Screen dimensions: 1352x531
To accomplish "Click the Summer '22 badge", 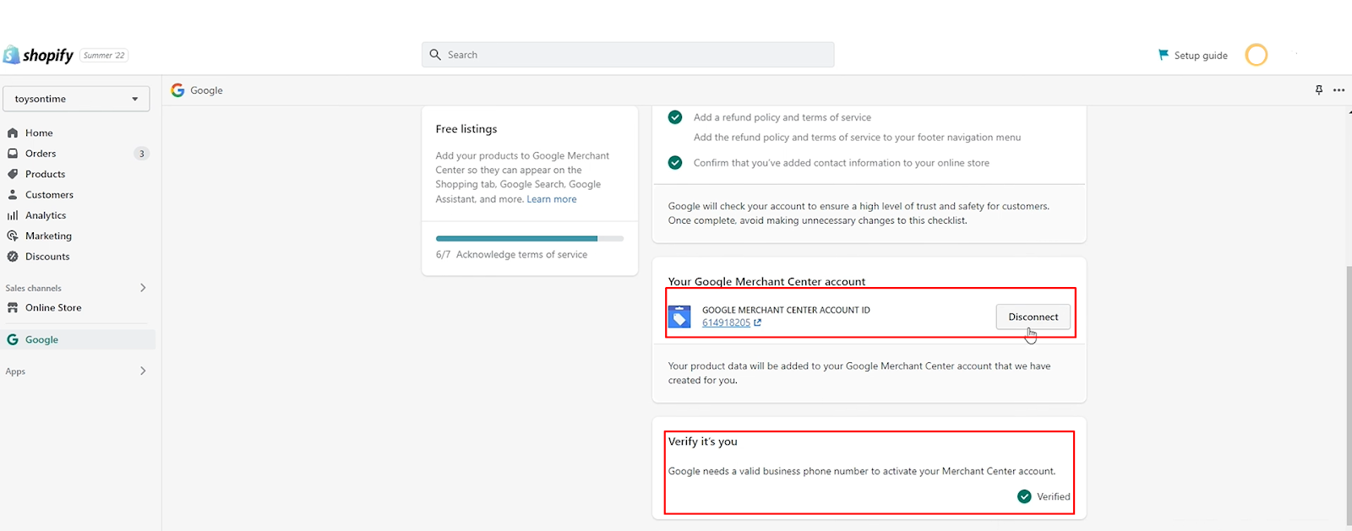I will click(x=104, y=56).
